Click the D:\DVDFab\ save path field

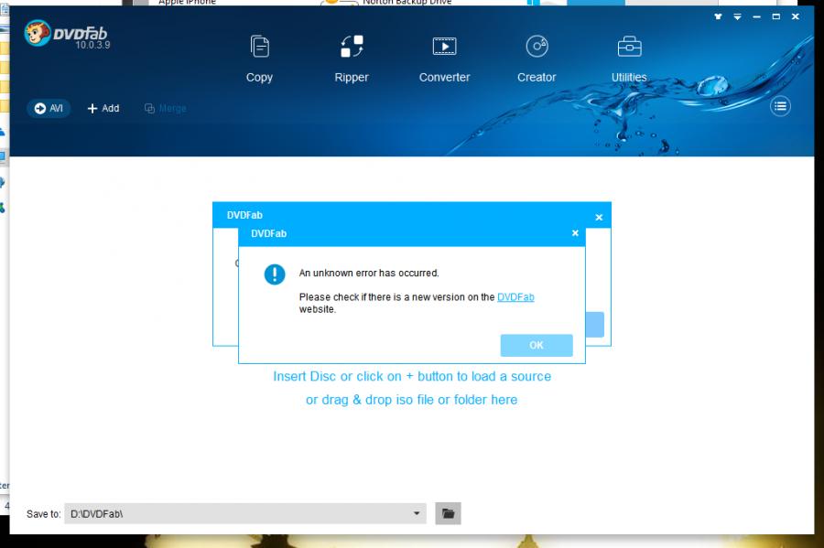(x=244, y=513)
